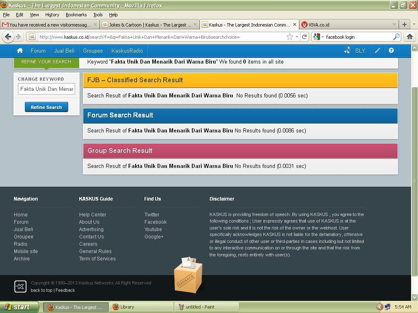Image resolution: width=418 pixels, height=313 pixels.
Task: Open the Edit menu
Action: (20, 15)
